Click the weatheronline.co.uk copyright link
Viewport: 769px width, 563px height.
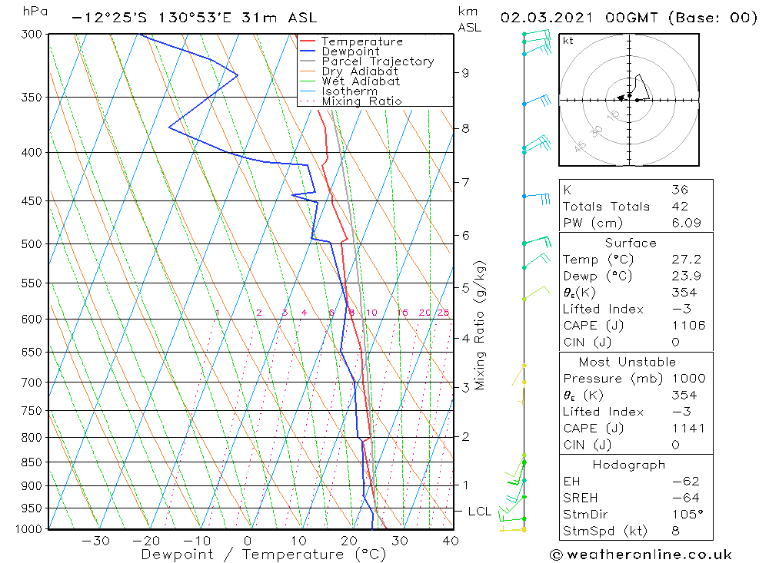(641, 555)
